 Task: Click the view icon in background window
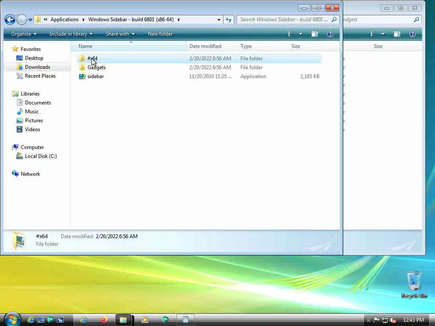[372, 34]
